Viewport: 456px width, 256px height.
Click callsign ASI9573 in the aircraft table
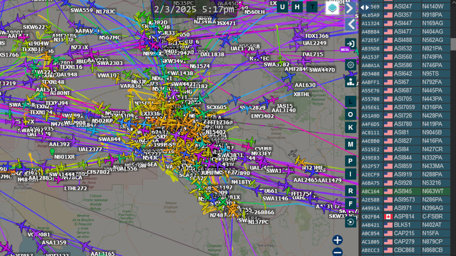point(404,200)
